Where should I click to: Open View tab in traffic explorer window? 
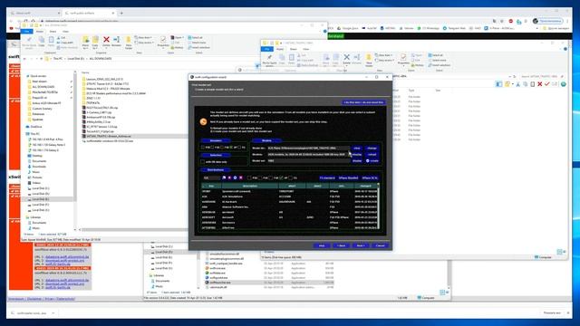pyautogui.click(x=306, y=49)
